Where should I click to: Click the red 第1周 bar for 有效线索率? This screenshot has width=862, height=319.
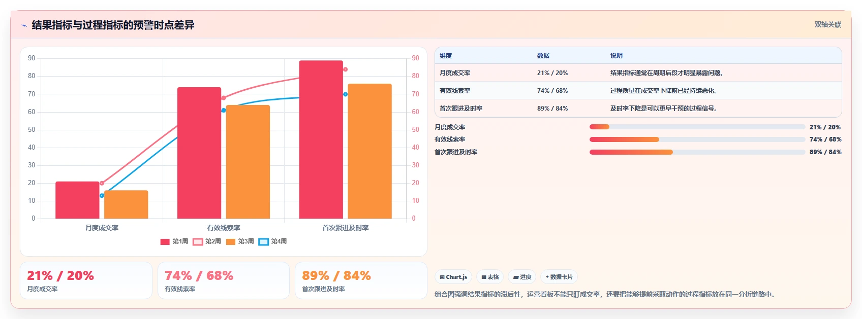coord(199,153)
